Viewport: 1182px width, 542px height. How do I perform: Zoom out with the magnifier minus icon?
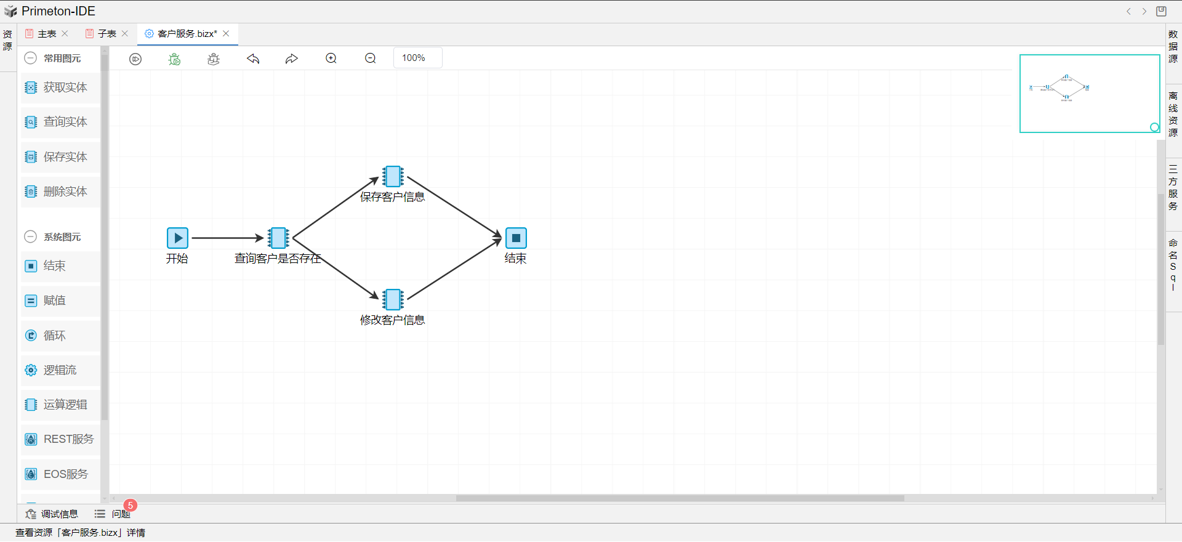[x=371, y=59]
